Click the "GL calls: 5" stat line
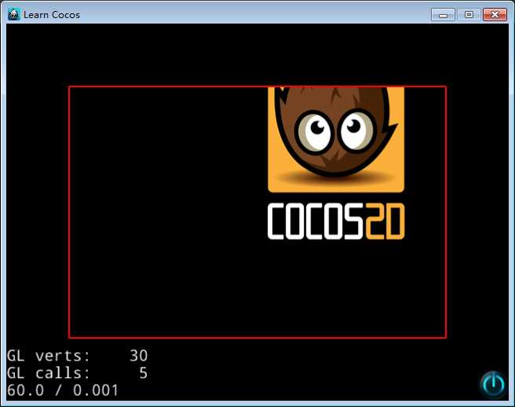Viewport: 515px width, 407px height. (78, 372)
